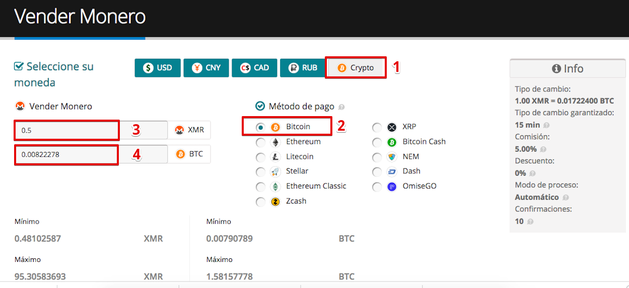This screenshot has height=288, width=629.
Task: Choose the OmiseGO radio button
Action: 377,186
